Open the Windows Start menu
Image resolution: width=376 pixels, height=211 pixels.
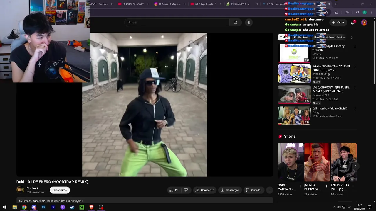tap(4, 207)
